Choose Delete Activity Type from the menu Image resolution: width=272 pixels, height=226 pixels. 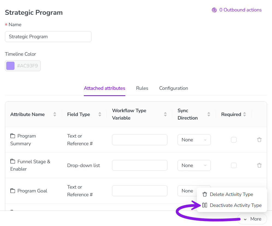pos(232,194)
